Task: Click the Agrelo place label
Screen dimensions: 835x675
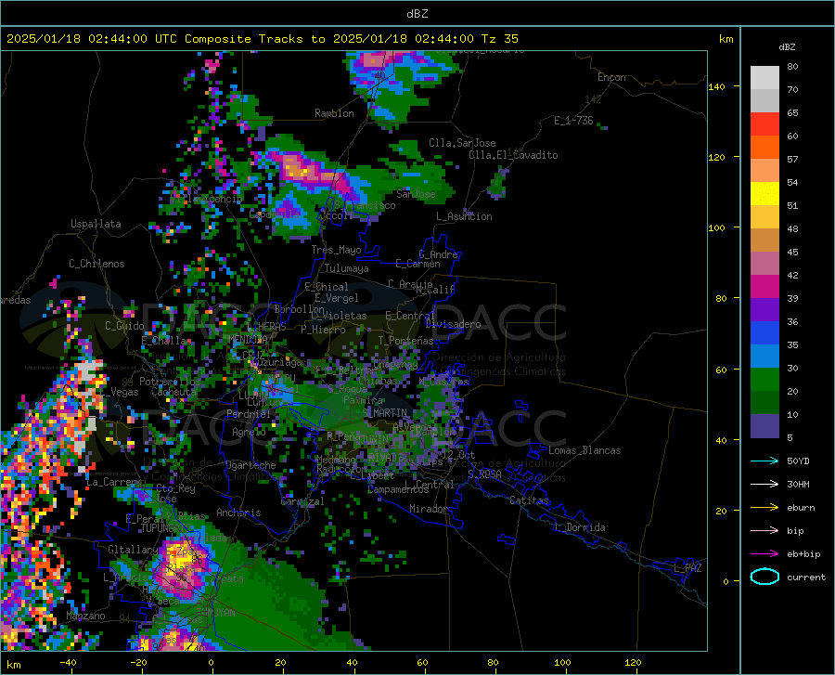Action: tap(249, 432)
